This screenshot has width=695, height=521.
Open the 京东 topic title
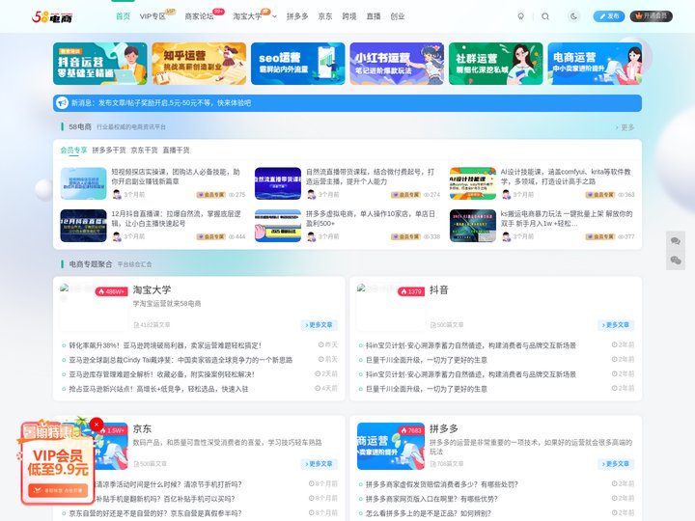pyautogui.click(x=142, y=428)
